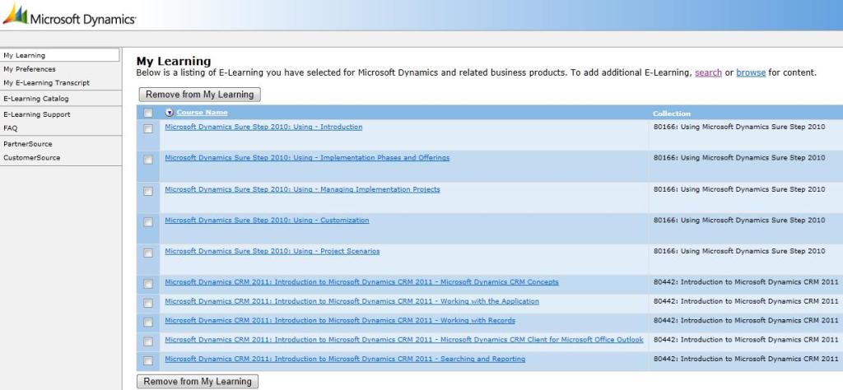
Task: Follow the browse link in the description
Action: (x=751, y=72)
